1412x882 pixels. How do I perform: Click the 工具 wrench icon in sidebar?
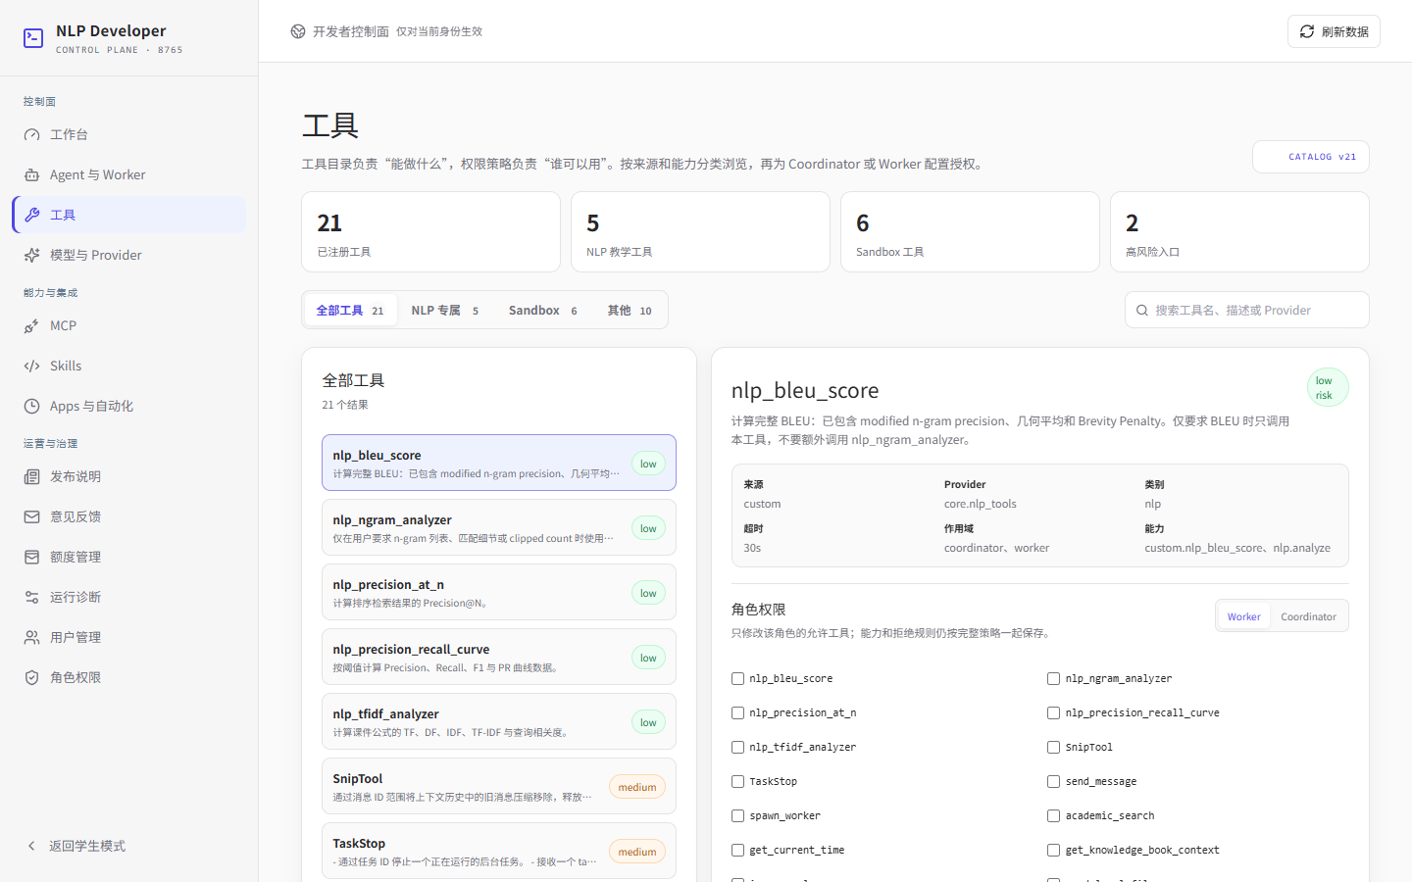[32, 215]
